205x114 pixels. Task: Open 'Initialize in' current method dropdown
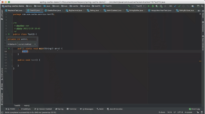click(x=27, y=44)
